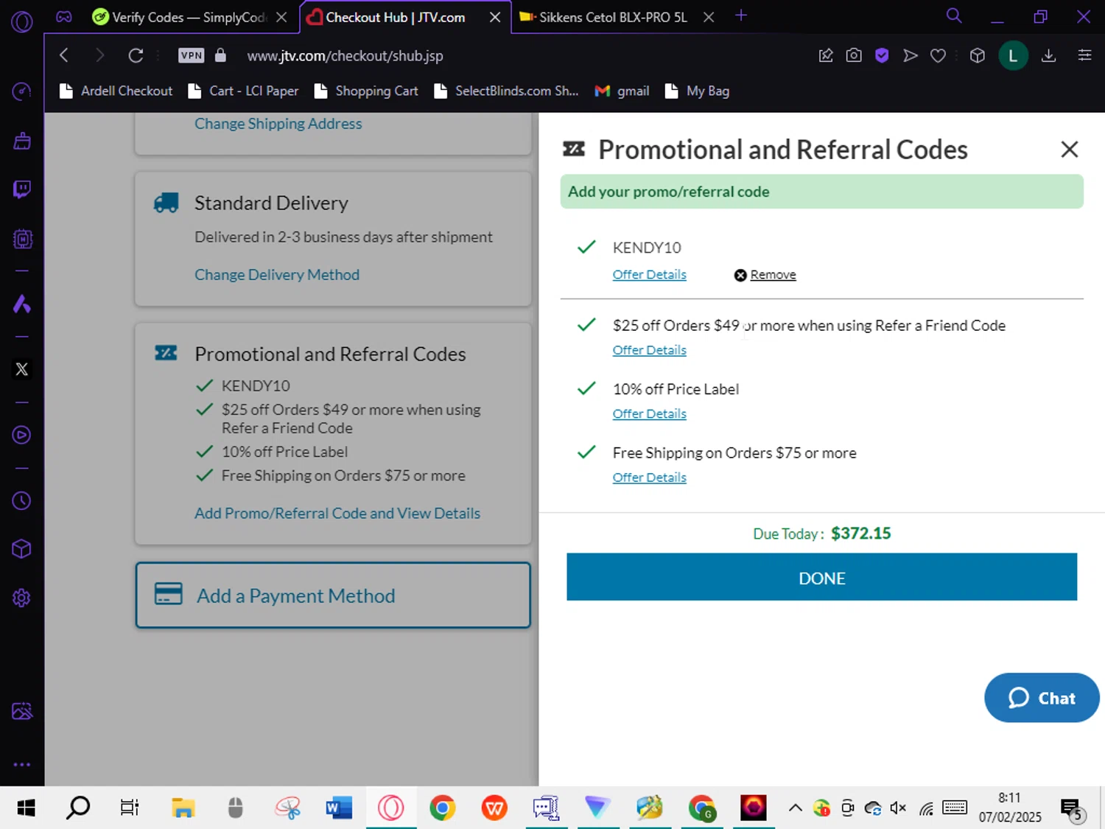Close the Checkout Hub tab

pyautogui.click(x=495, y=17)
